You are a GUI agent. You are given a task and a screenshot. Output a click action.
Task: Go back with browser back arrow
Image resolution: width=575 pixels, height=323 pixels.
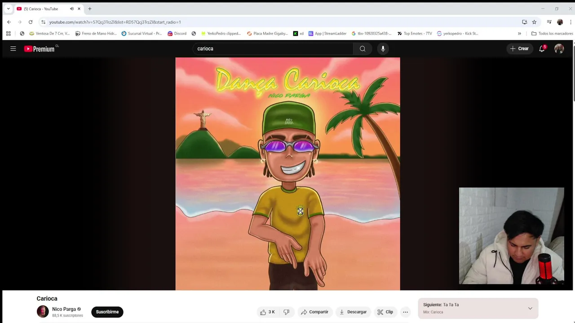tap(9, 22)
